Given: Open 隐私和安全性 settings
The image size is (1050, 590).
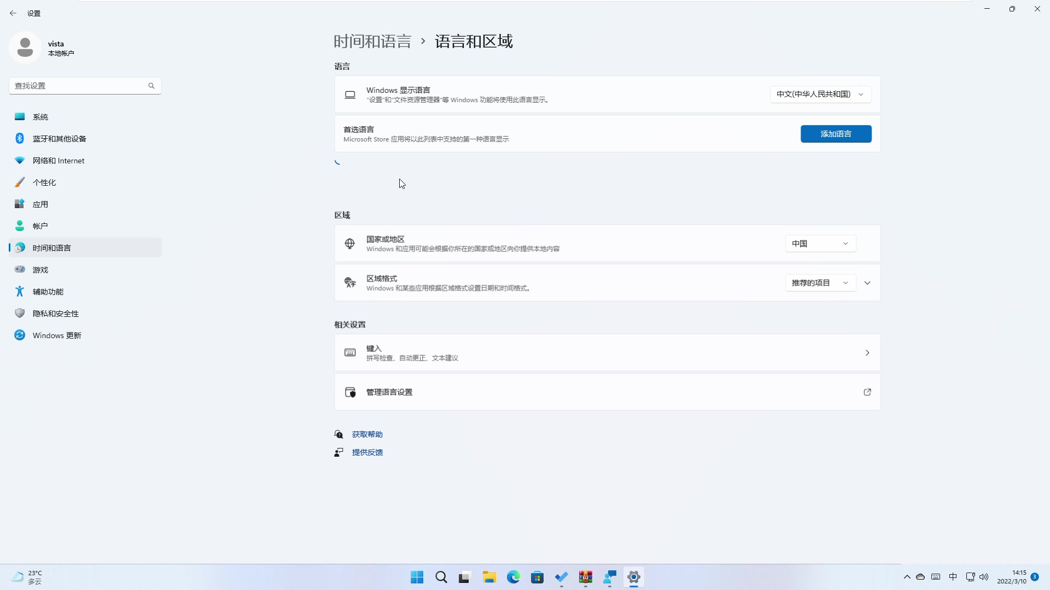Looking at the screenshot, I should [85, 314].
